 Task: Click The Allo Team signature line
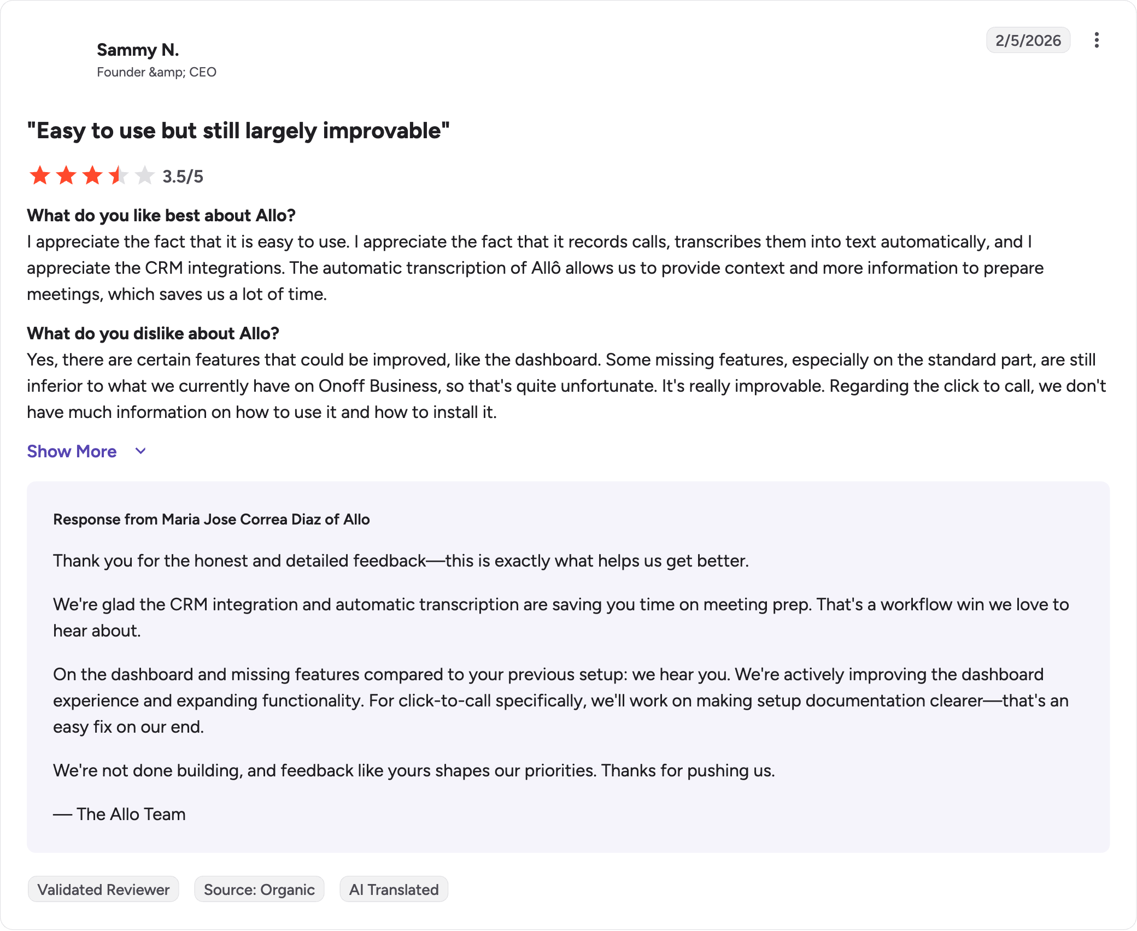[119, 814]
